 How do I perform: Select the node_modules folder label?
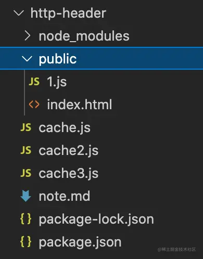[x=84, y=36]
